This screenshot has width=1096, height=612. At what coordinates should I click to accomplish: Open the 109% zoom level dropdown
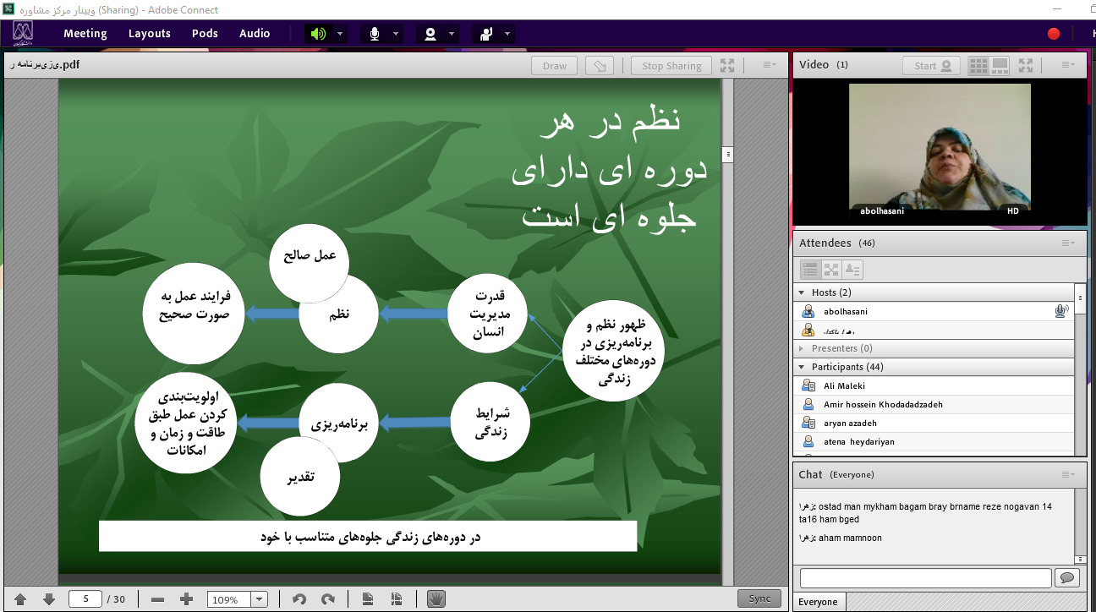pos(260,599)
